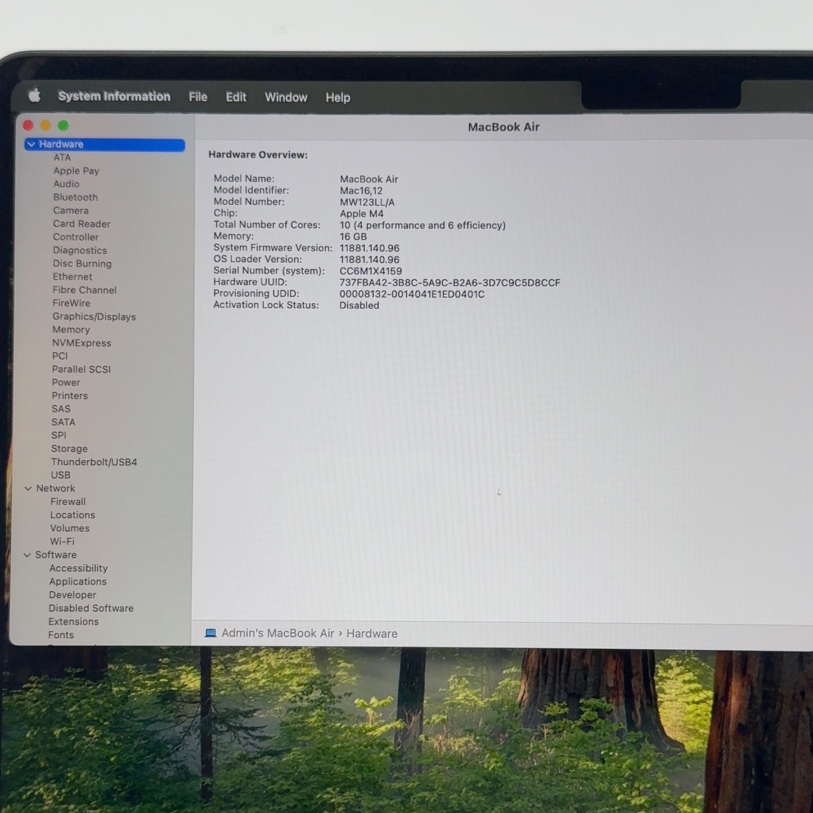Collapse the Hardware section chevron
Screen dimensions: 813x813
click(32, 145)
